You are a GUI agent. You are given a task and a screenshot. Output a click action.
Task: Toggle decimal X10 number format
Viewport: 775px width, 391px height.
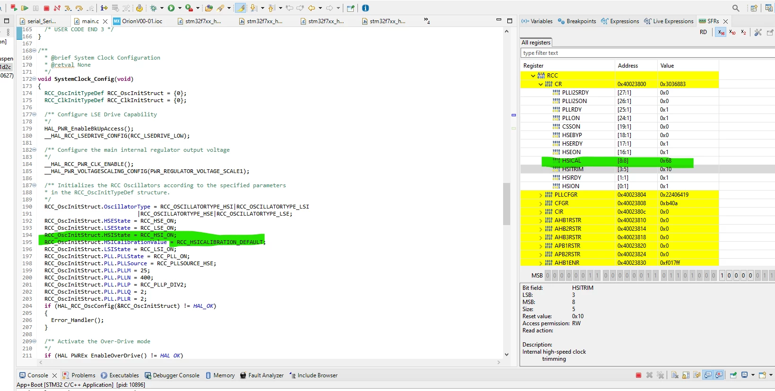coord(732,32)
